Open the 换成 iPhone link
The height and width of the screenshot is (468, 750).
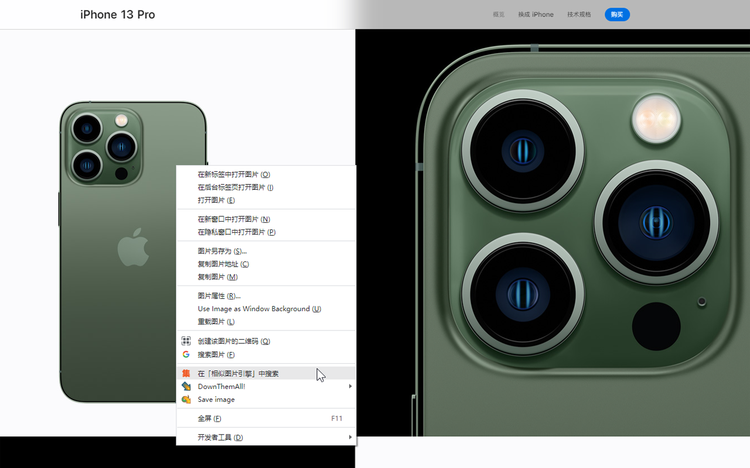[536, 15]
